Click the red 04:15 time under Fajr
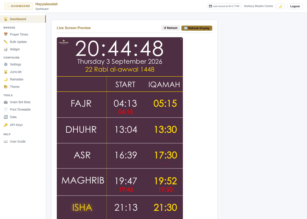The width and height of the screenshot is (307, 219). [x=126, y=112]
